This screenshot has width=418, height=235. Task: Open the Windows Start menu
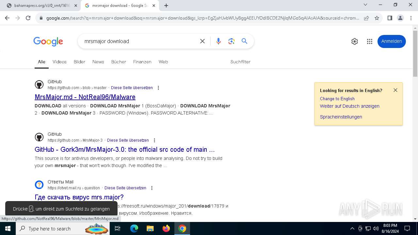[8, 228]
